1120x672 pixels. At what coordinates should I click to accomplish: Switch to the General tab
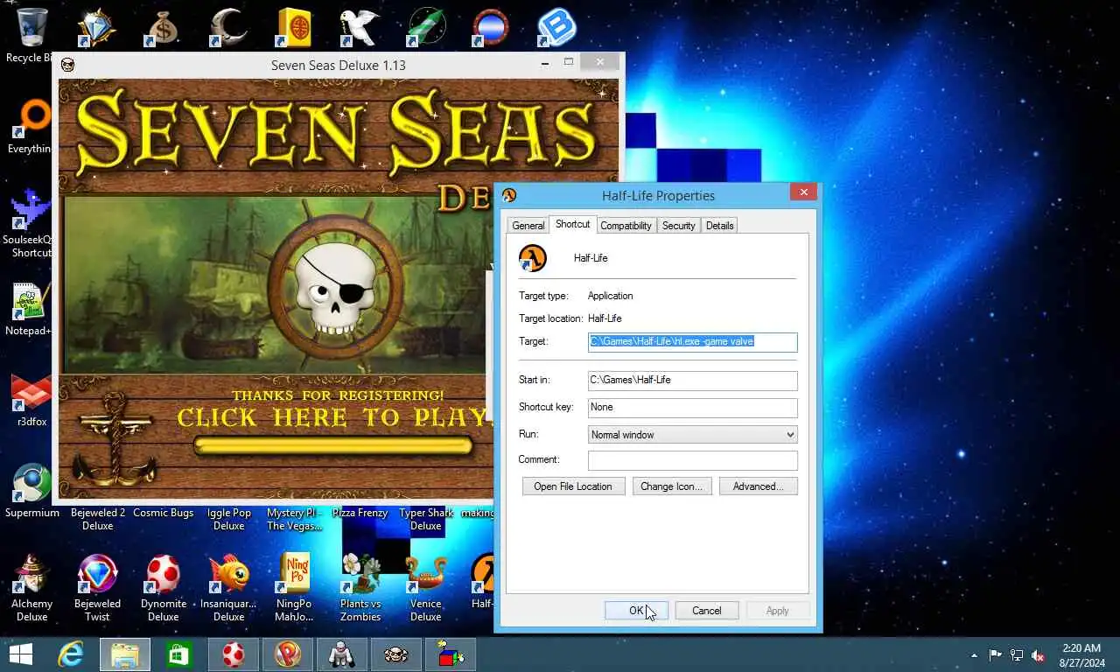tap(528, 226)
